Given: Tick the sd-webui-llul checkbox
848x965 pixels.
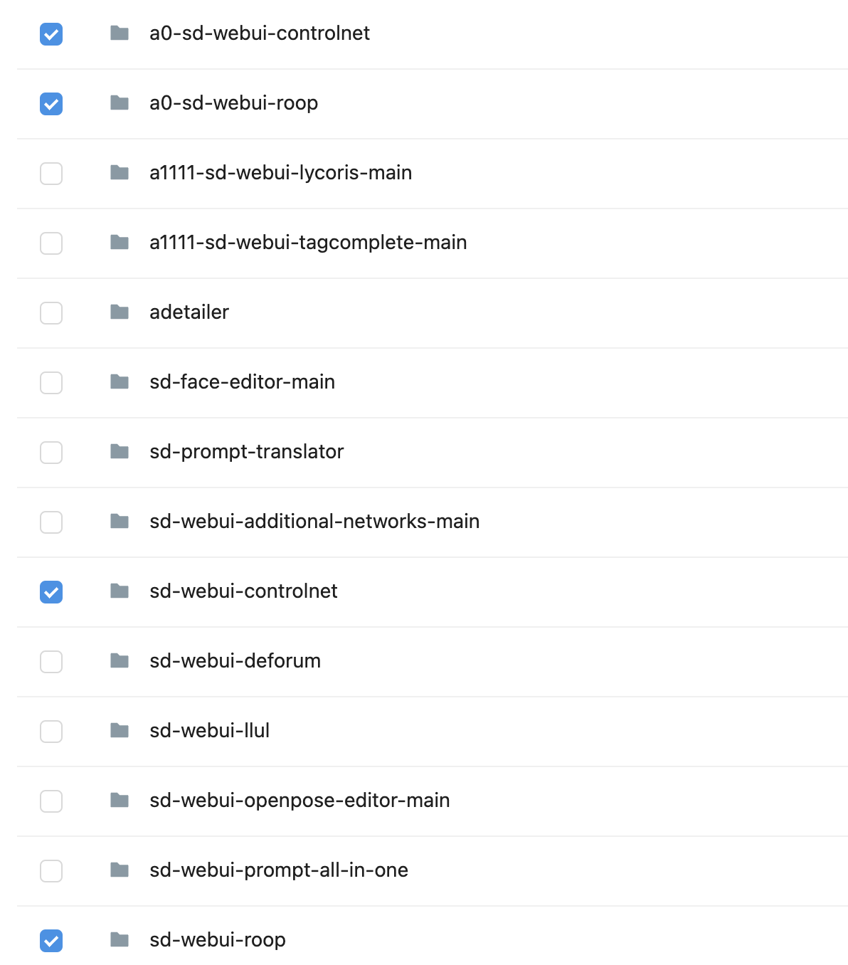Looking at the screenshot, I should tap(51, 732).
